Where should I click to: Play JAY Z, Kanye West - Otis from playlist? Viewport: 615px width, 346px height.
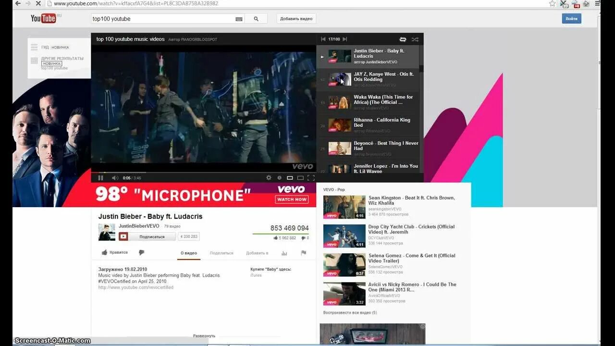click(x=368, y=80)
